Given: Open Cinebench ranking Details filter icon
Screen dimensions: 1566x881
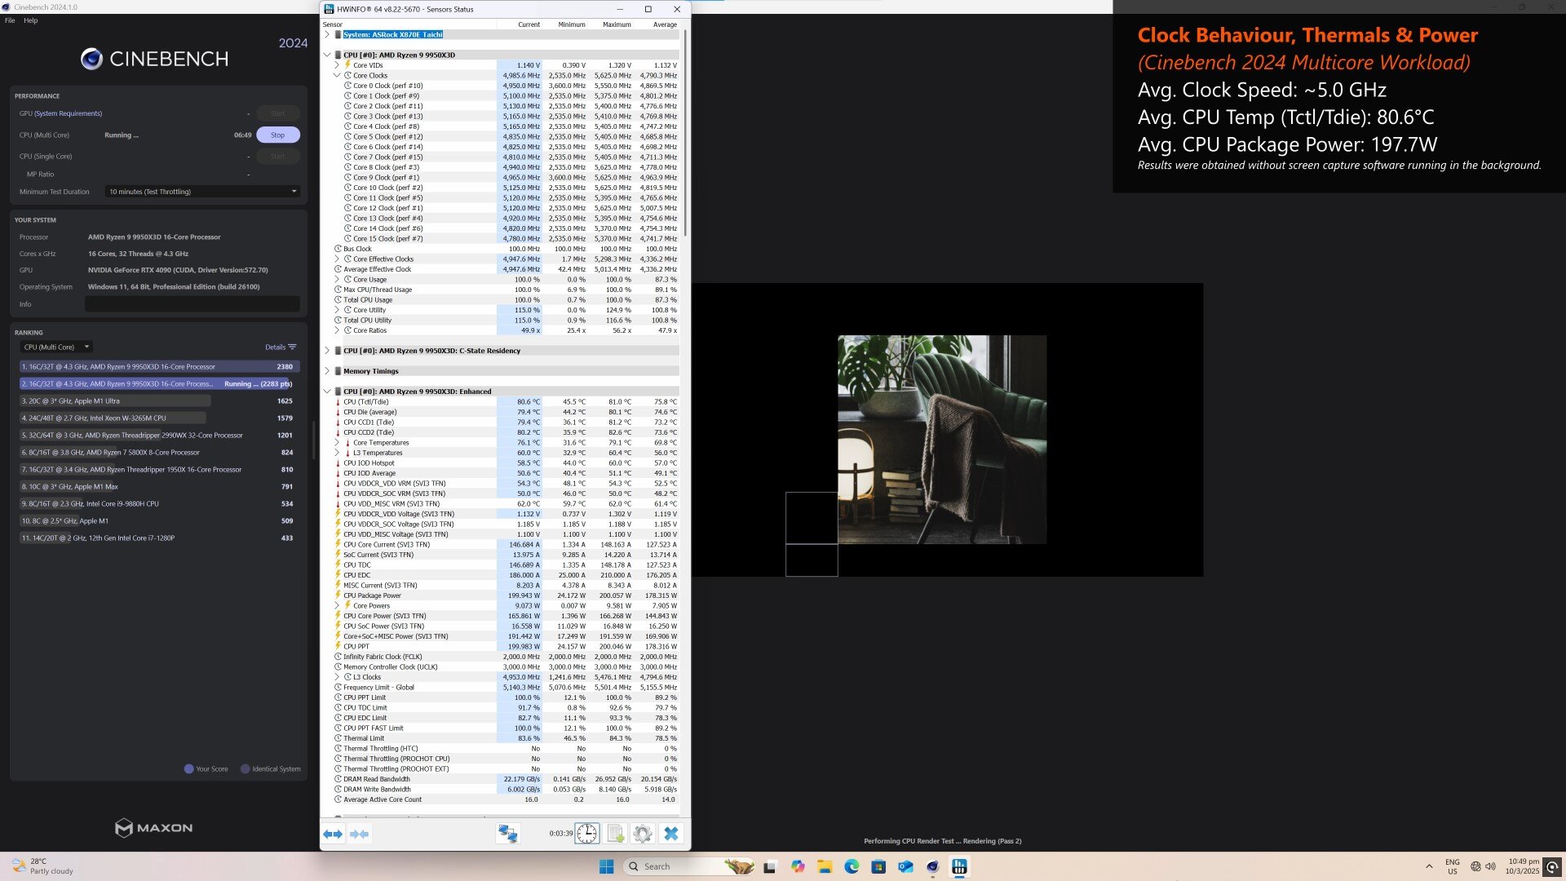Looking at the screenshot, I should click(292, 348).
